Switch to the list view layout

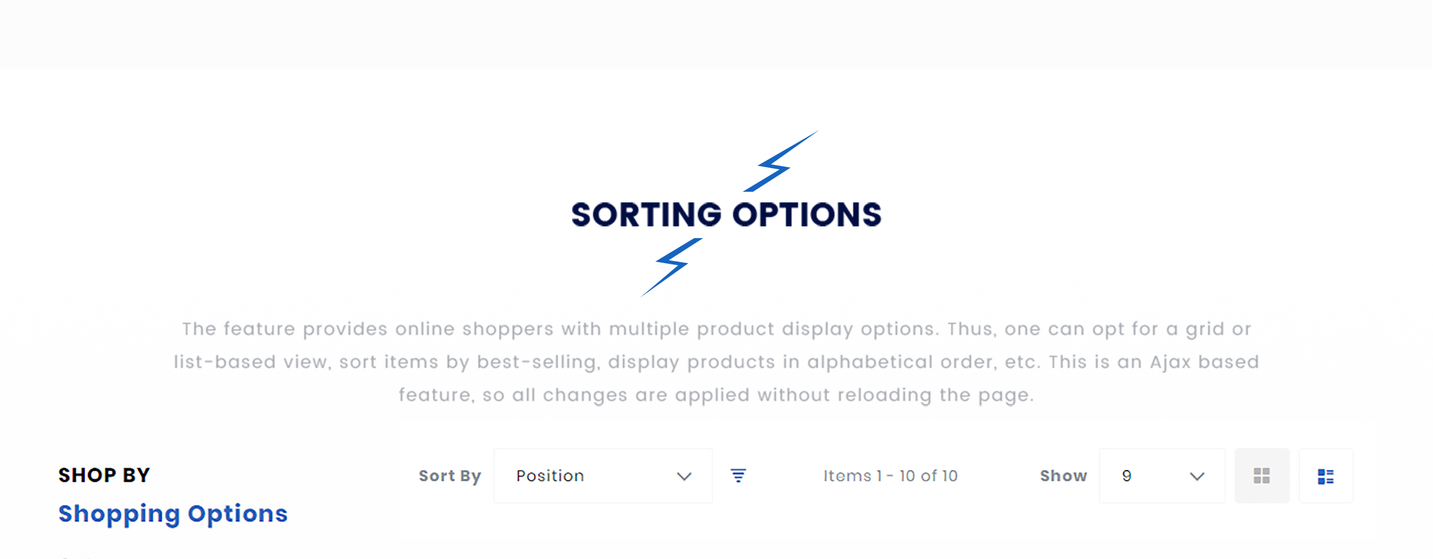1326,476
